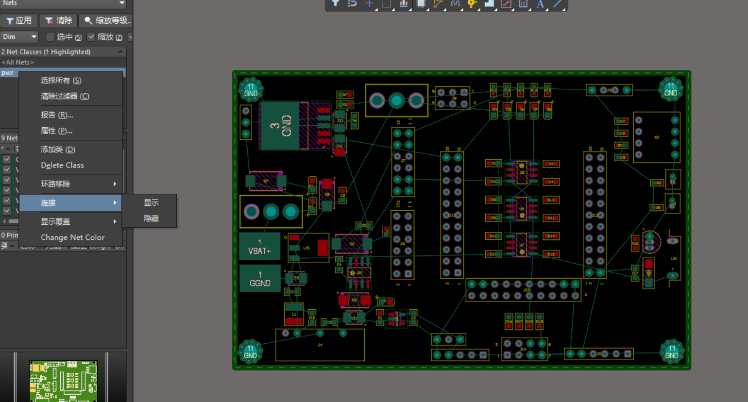Toggle the 缩放 (Z) checkbox
The image size is (748, 402).
click(x=91, y=37)
